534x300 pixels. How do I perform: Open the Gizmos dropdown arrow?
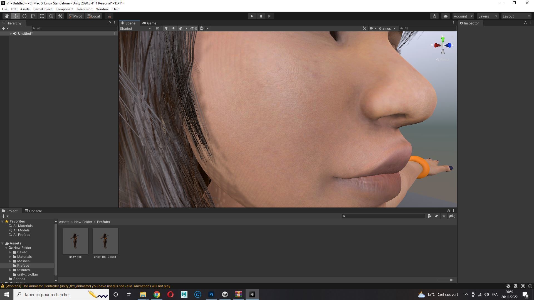coord(394,28)
